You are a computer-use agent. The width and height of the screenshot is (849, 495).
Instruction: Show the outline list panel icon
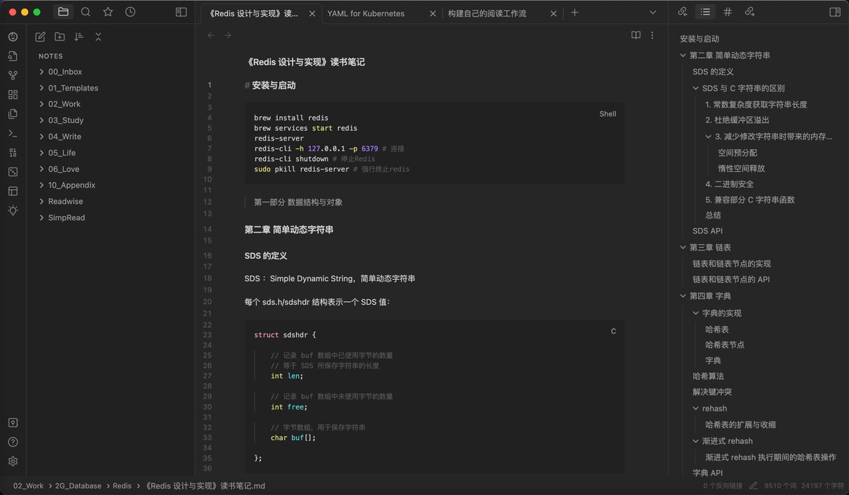705,12
